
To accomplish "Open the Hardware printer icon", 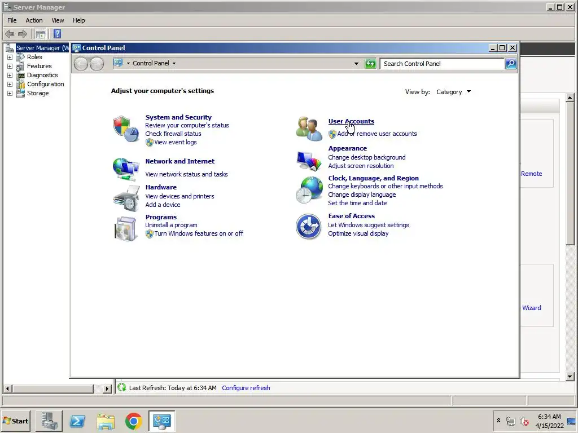I will (x=126, y=198).
